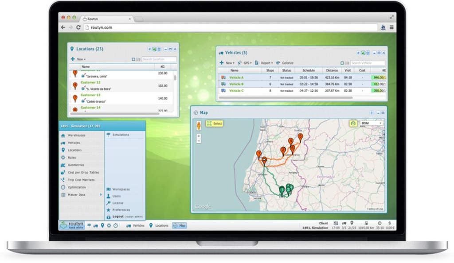
Task: Select Optimization in the start menu
Action: click(74, 187)
